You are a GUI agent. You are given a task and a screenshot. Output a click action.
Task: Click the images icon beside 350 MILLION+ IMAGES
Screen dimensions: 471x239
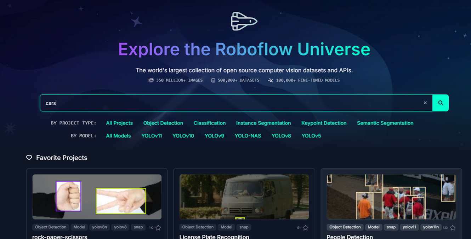151,80
